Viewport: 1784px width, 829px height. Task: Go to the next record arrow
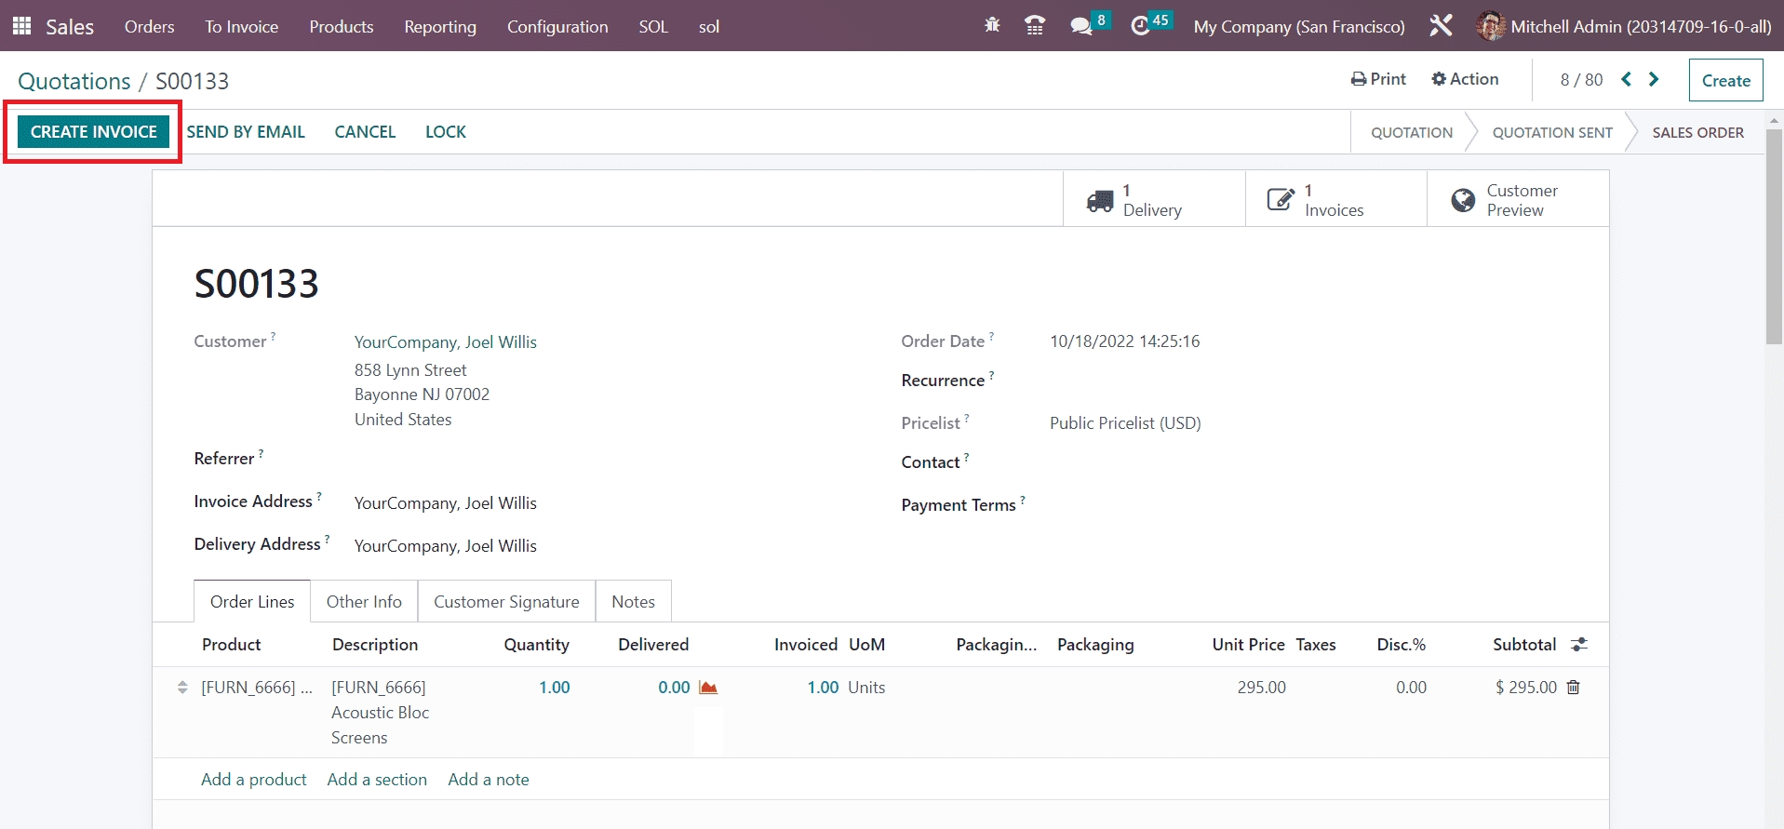click(x=1654, y=79)
